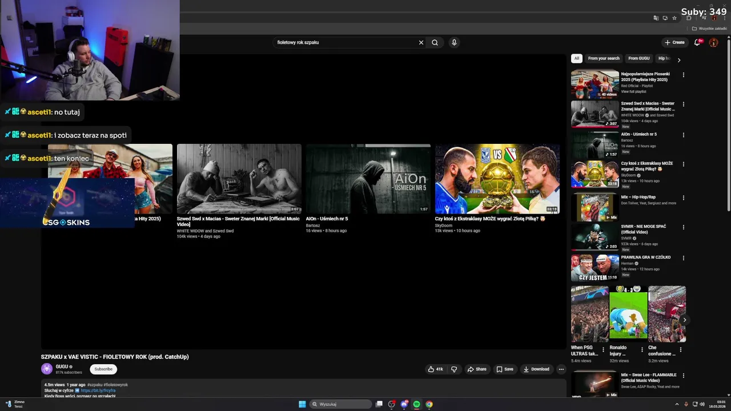Open the bit.ly link in the description
Viewport: 731px width, 411px height.
pyautogui.click(x=98, y=390)
